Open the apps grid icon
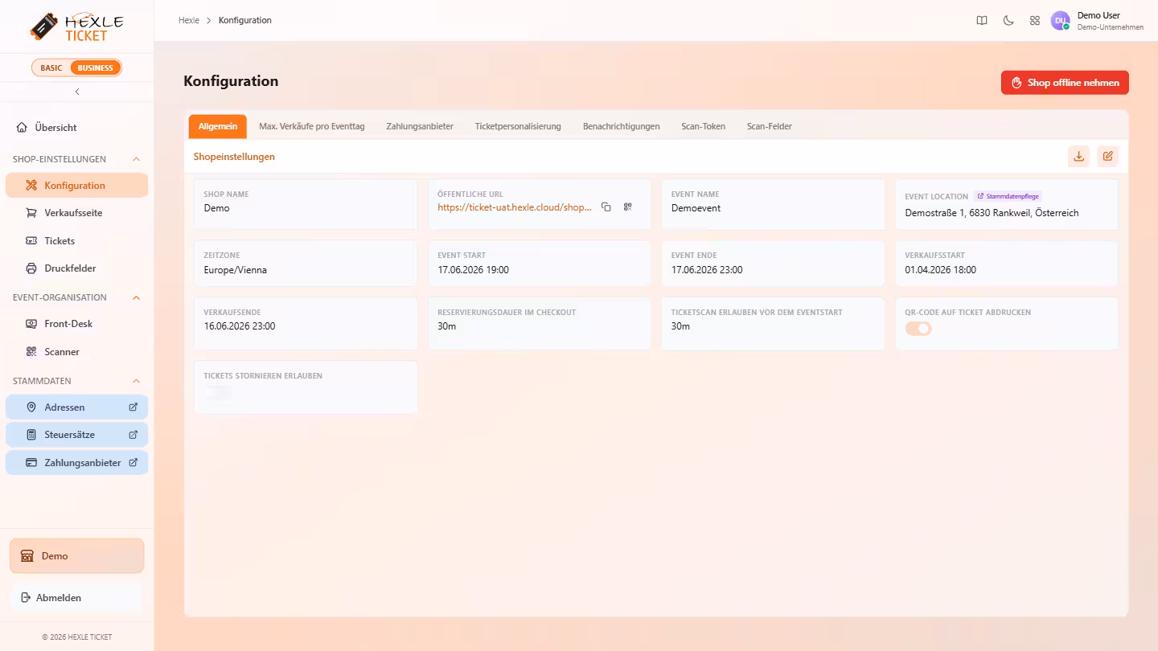1158x651 pixels. click(x=1035, y=21)
